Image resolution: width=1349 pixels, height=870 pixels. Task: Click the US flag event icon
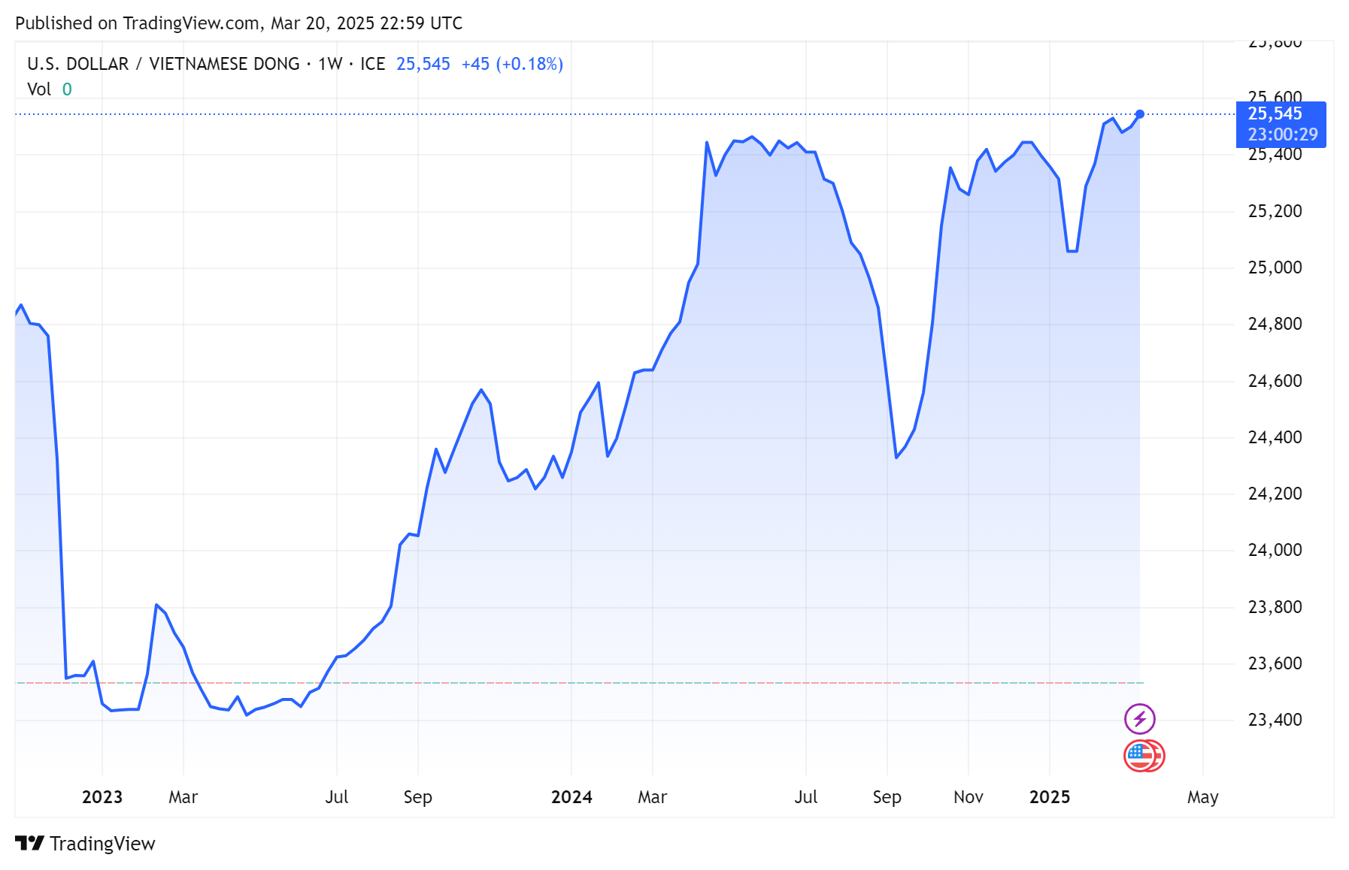(x=1141, y=756)
